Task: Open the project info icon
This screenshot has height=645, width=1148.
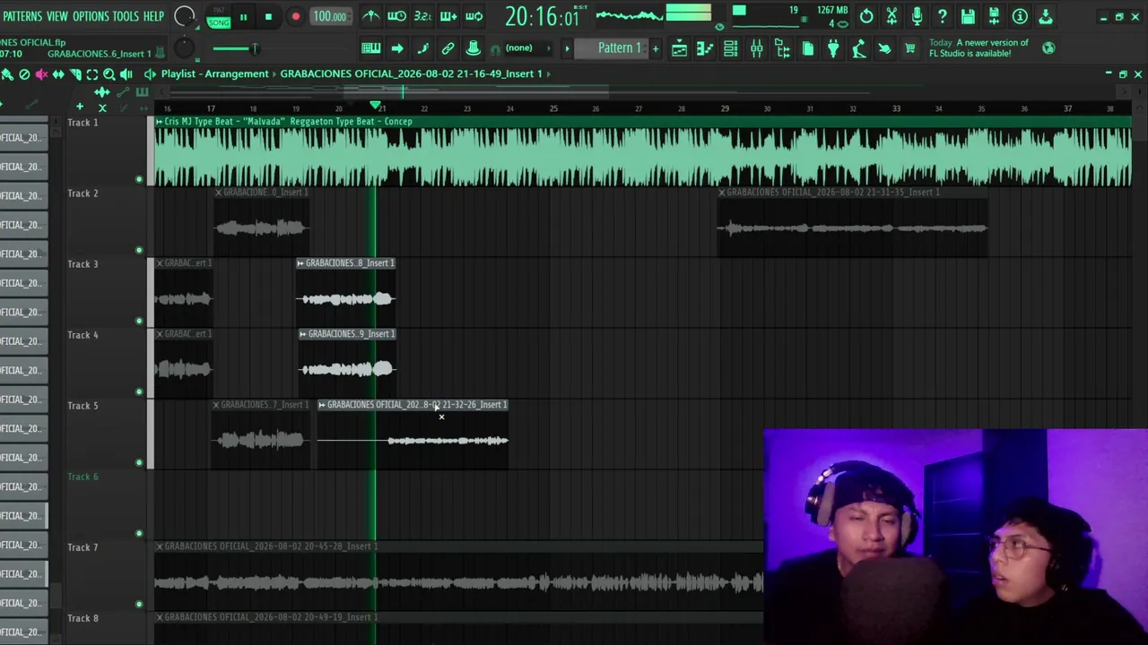Action: 1020,16
